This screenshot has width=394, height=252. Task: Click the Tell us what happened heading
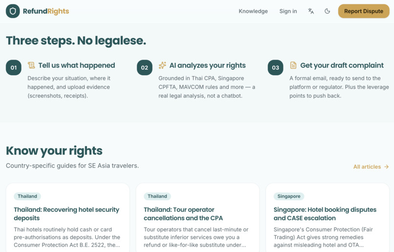coord(77,65)
